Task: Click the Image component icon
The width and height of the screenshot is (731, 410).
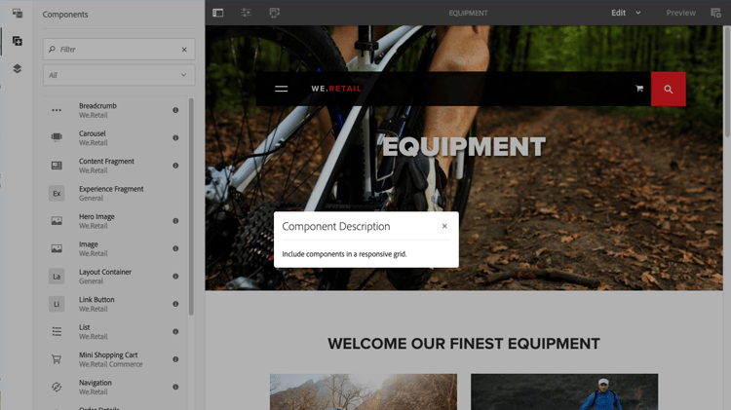Action: (x=57, y=248)
